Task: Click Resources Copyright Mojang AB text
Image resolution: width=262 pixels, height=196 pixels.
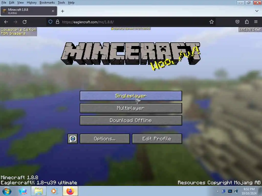Action: (x=219, y=183)
